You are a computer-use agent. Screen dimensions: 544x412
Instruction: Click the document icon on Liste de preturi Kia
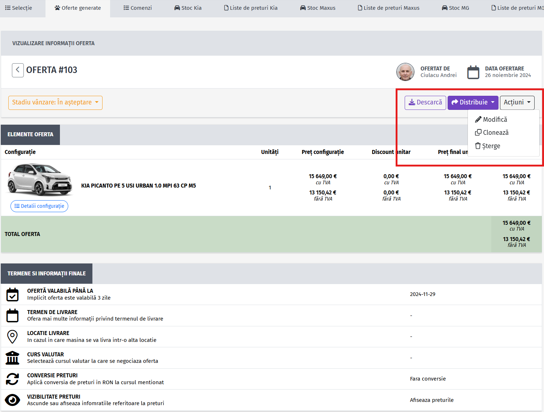coord(226,8)
